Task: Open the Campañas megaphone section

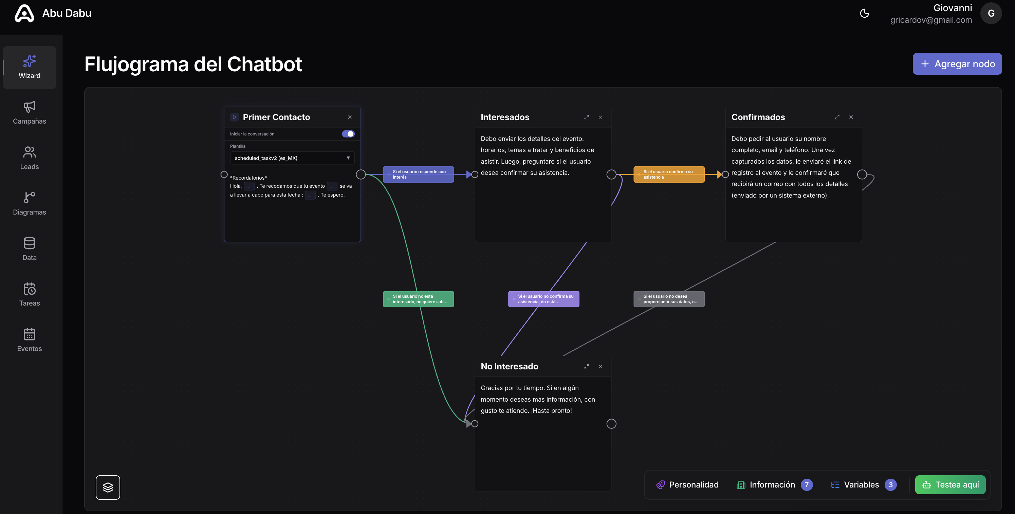Action: click(x=30, y=113)
